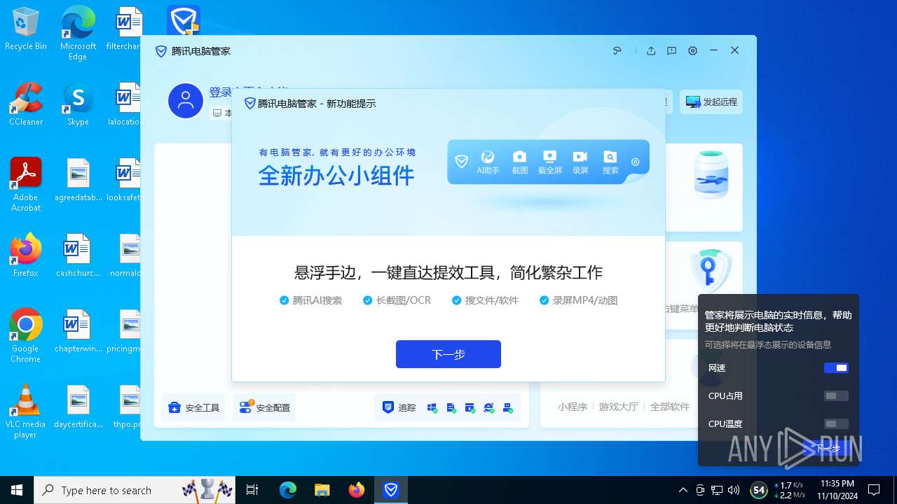Open the Tencent PC Manager settings hexagon icon
Viewport: 897px width, 504px height.
pyautogui.click(x=692, y=50)
